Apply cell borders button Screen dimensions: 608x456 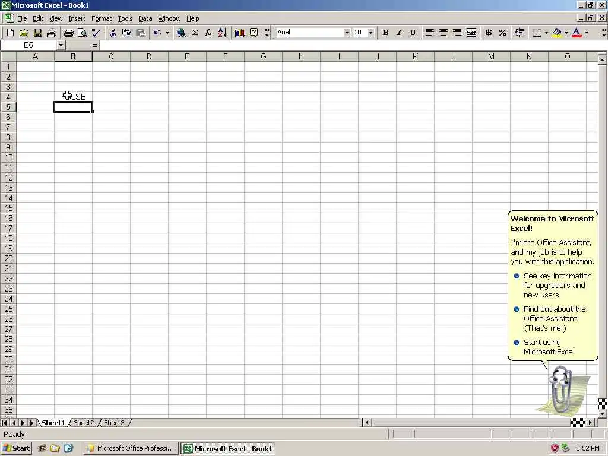tap(537, 33)
